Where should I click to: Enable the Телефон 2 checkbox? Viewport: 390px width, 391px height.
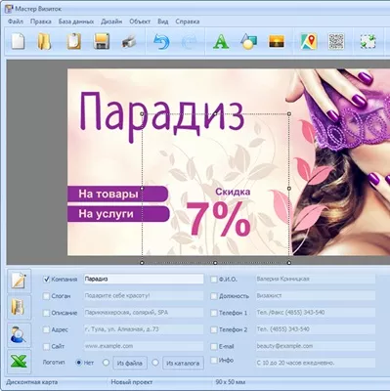pos(214,329)
